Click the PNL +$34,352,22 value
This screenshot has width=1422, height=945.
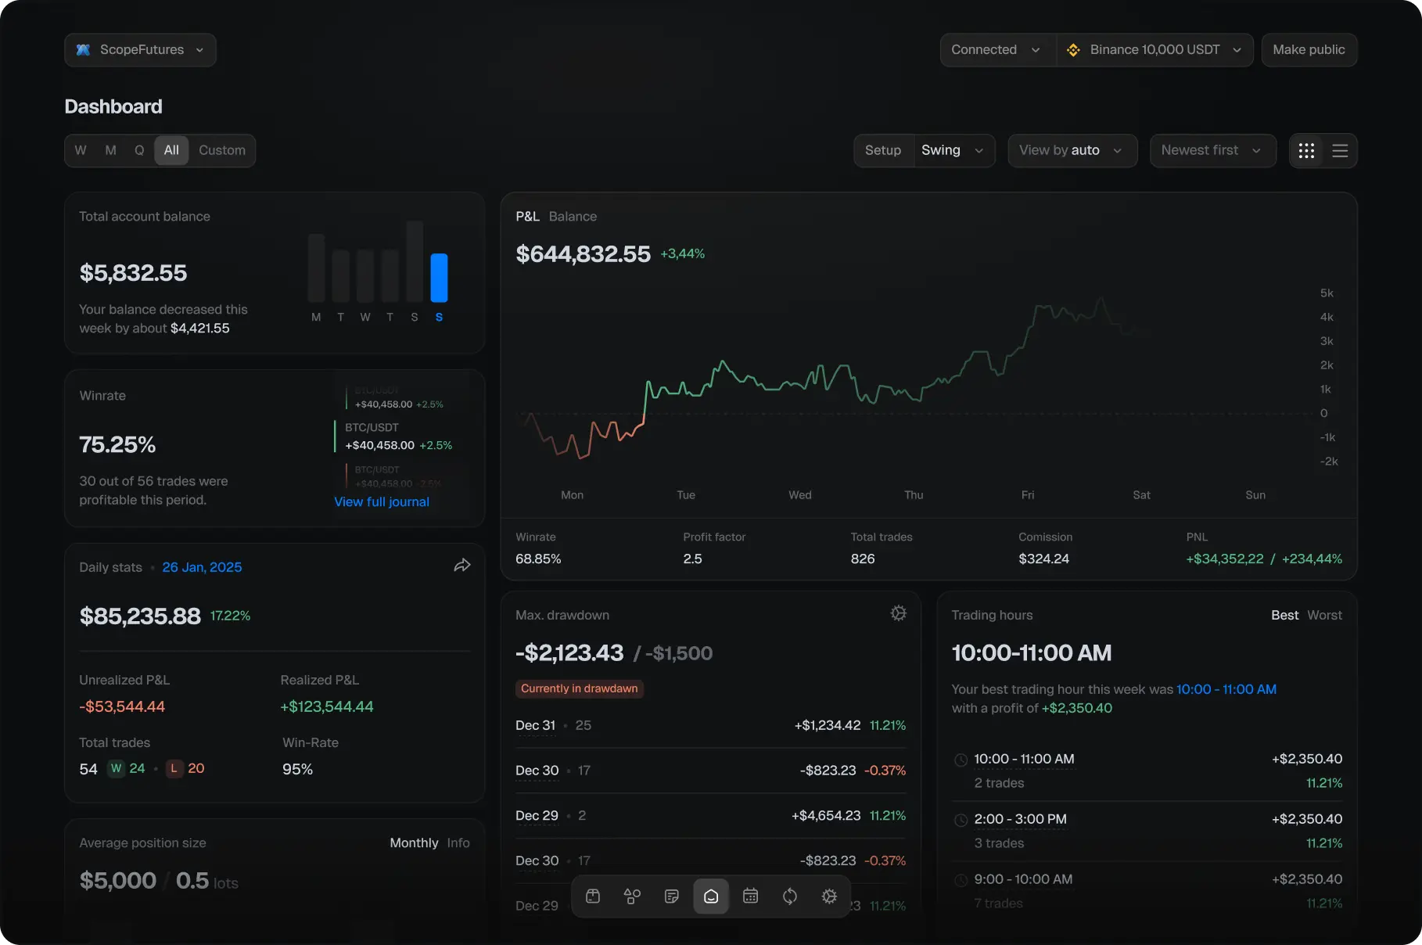[1225, 559]
